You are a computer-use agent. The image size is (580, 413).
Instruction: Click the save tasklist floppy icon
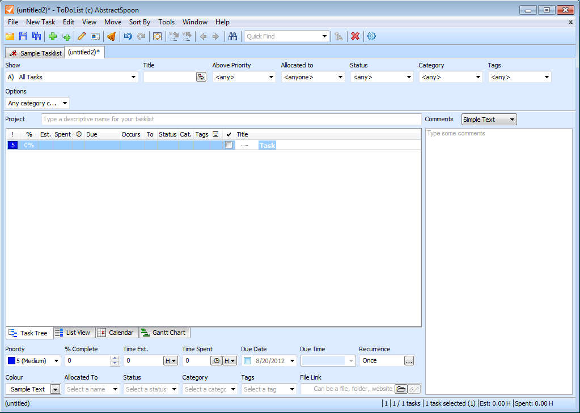(x=23, y=36)
